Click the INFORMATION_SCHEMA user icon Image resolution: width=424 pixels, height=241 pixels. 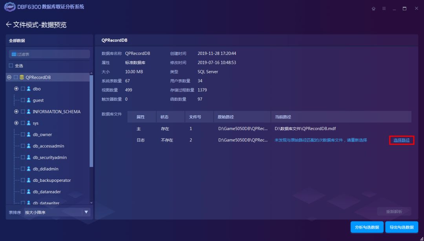point(29,112)
